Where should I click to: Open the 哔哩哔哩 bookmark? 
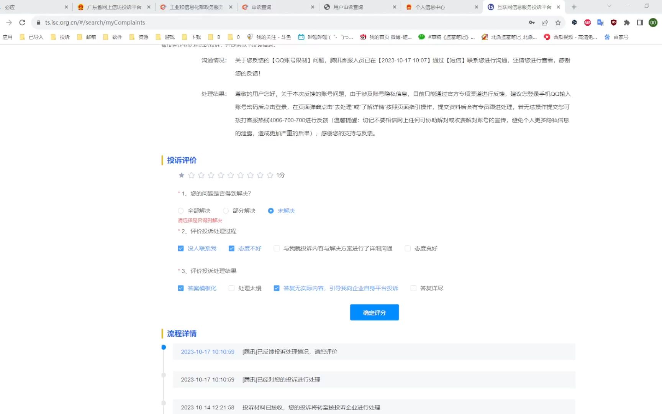[x=326, y=37]
